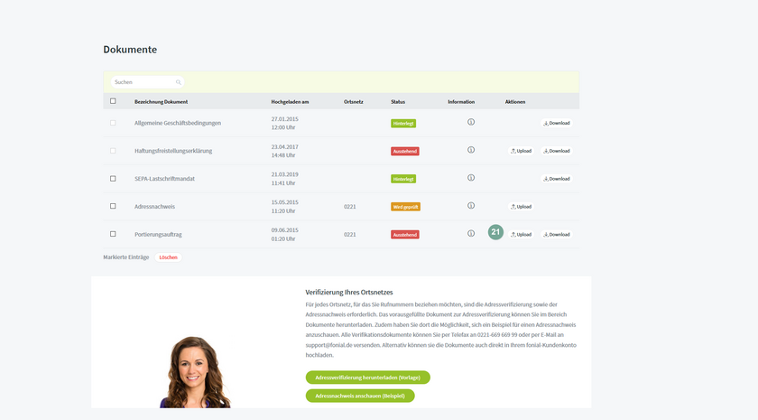Image resolution: width=758 pixels, height=420 pixels.
Task: Select the Portierungsauftrag row checkbox
Action: coord(113,234)
